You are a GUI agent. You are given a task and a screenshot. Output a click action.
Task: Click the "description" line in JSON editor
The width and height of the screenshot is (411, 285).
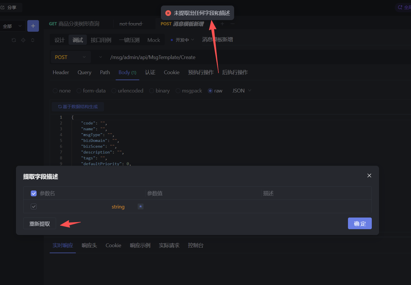click(102, 152)
